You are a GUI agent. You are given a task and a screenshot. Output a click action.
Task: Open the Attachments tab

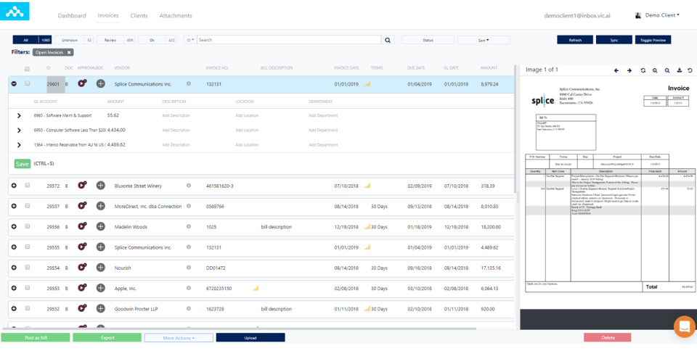click(176, 15)
